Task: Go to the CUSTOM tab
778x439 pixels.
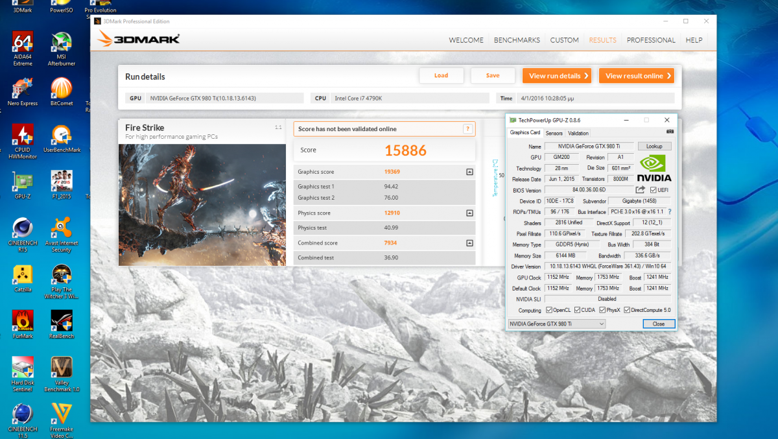Action: tap(564, 40)
